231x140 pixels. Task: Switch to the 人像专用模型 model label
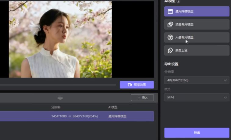coord(184,38)
